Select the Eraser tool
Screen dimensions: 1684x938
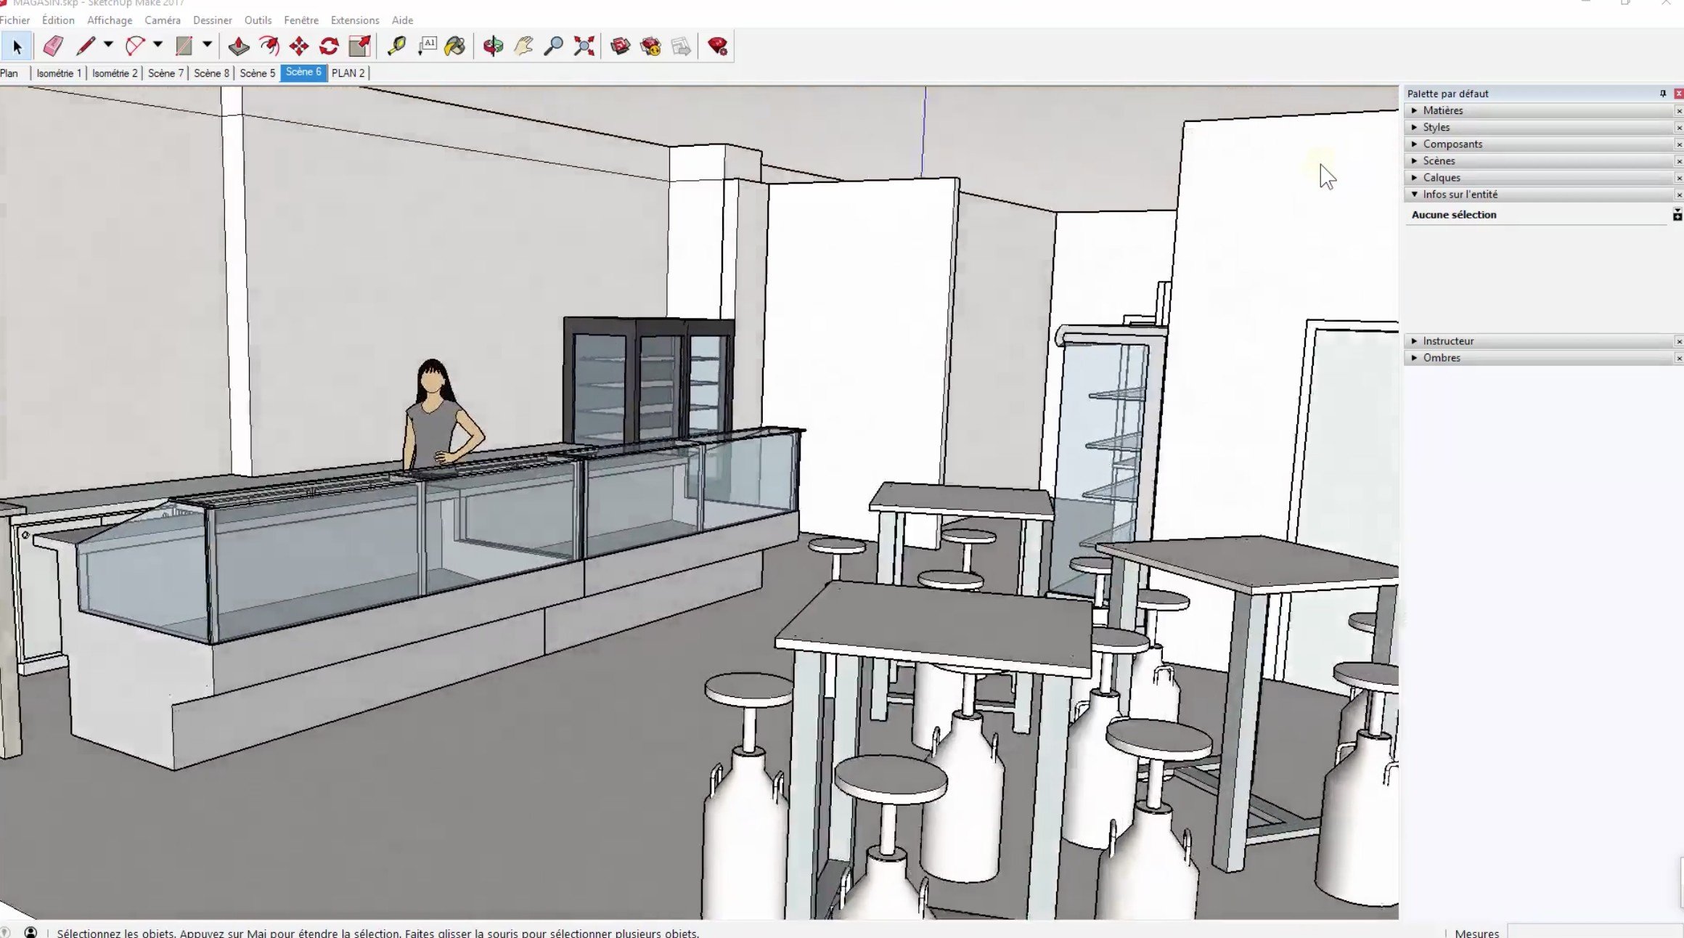[53, 46]
